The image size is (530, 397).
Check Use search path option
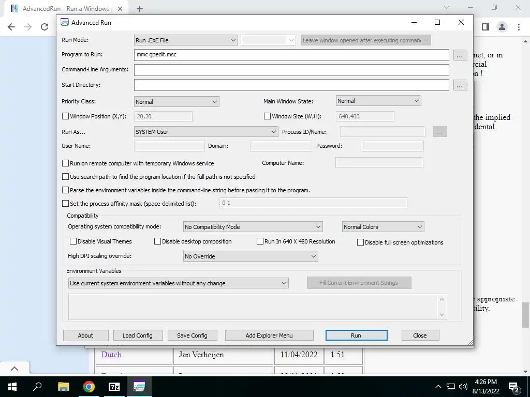coord(66,177)
